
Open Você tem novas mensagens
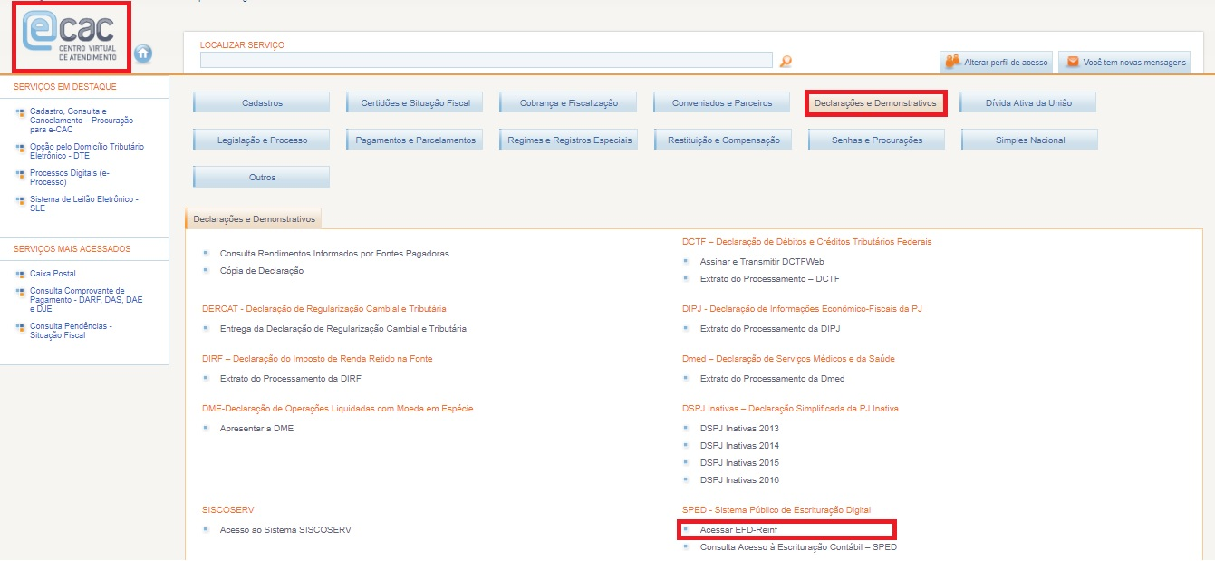point(1123,62)
